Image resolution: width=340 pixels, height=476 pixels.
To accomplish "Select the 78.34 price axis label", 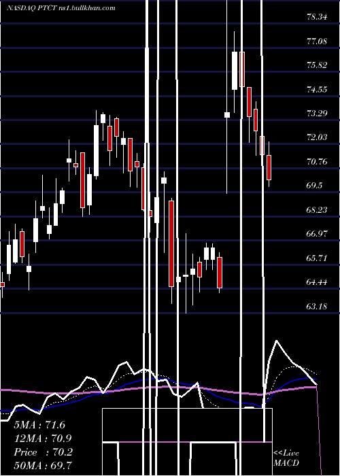I will [x=317, y=17].
